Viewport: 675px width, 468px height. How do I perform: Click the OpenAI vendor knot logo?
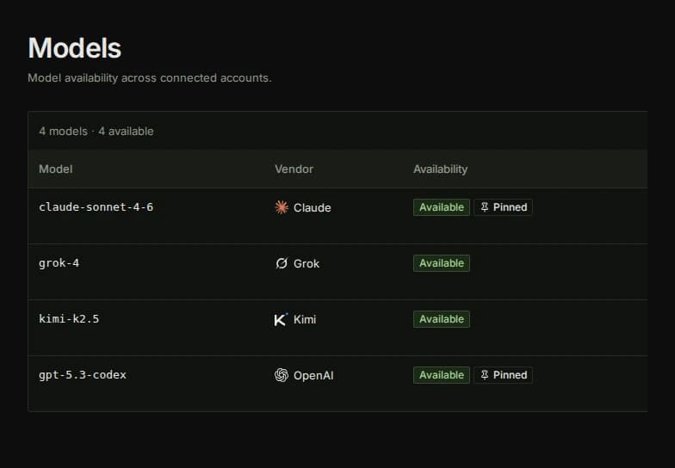[282, 375]
